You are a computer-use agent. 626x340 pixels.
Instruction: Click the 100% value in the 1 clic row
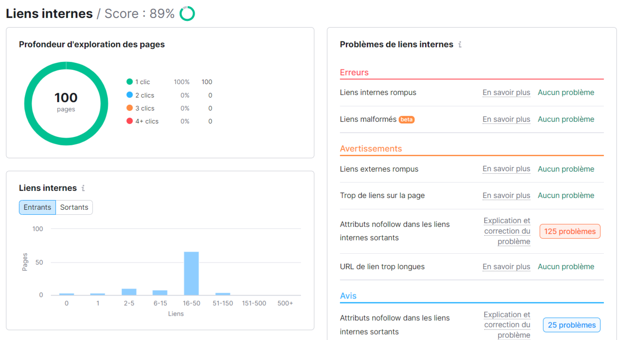pos(182,82)
